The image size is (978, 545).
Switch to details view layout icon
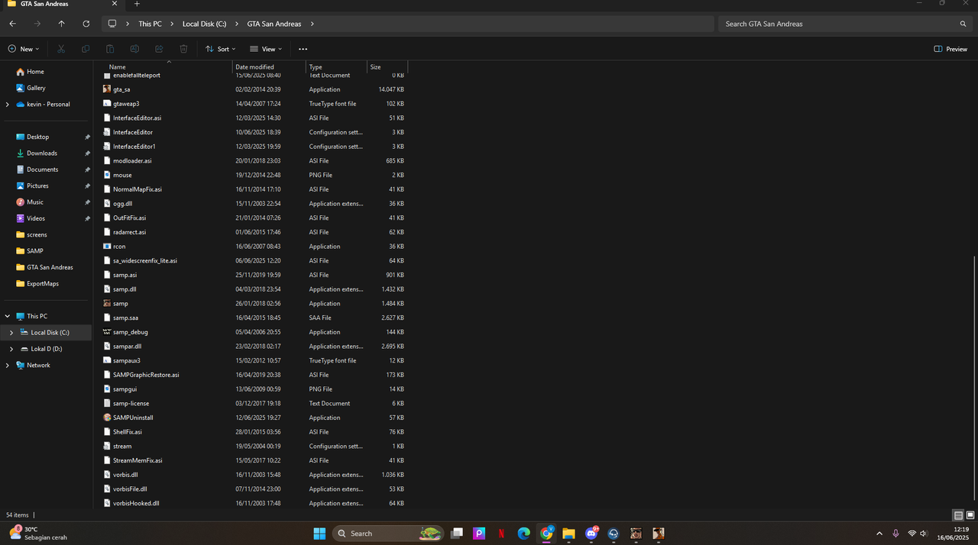(x=958, y=515)
